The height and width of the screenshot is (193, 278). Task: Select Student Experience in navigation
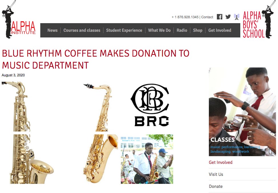coord(124,30)
